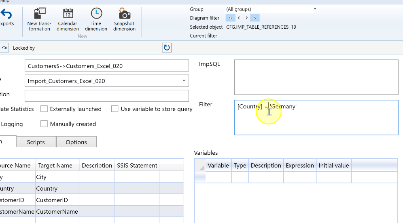Go to next diagram filter
This screenshot has height=223, width=403.
coord(246,18)
